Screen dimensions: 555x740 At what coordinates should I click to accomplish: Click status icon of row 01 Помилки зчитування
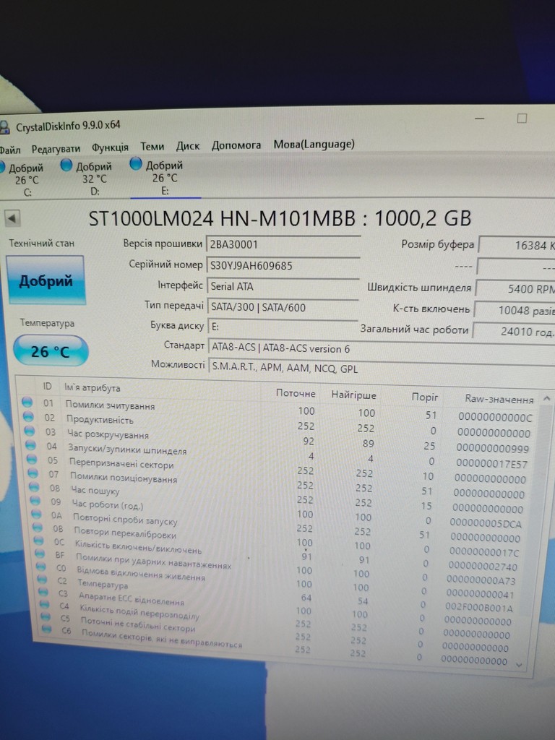point(27,402)
